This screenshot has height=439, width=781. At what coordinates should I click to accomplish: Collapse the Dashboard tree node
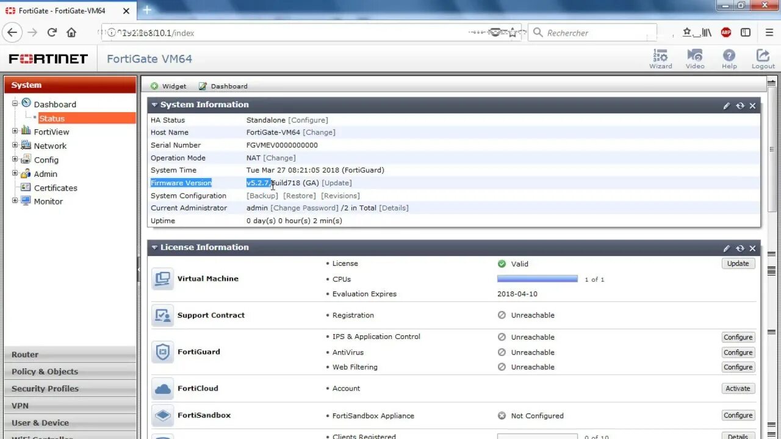tap(15, 104)
